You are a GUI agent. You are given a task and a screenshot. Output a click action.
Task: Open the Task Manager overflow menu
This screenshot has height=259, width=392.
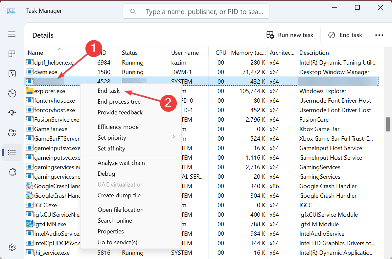379,35
